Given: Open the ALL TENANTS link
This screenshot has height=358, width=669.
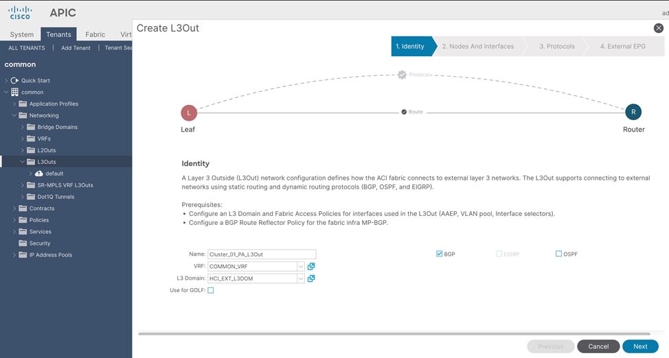Looking at the screenshot, I should [x=27, y=48].
